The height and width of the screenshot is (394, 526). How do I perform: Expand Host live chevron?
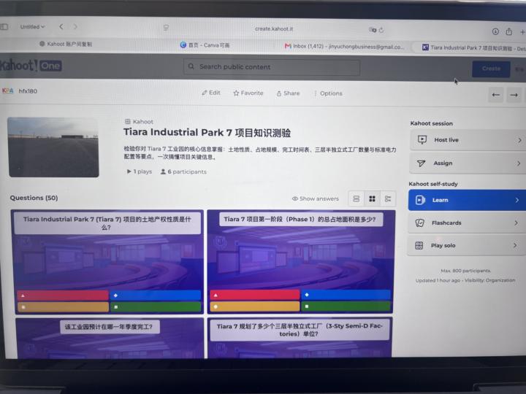[519, 140]
